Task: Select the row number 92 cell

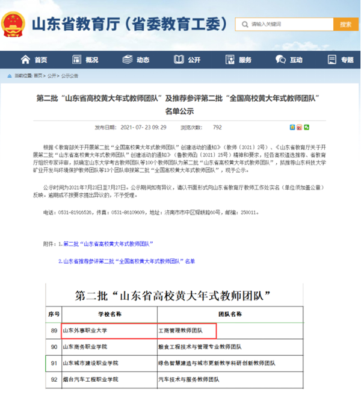Action: pyautogui.click(x=54, y=380)
